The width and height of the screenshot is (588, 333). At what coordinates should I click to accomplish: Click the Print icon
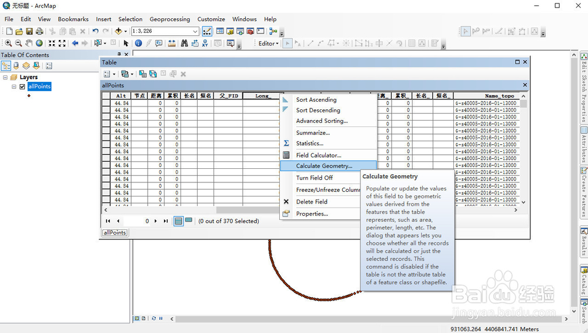pyautogui.click(x=39, y=31)
